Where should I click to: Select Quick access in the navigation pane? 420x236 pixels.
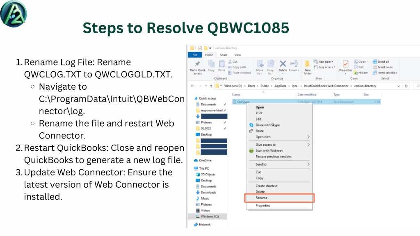point(205,98)
